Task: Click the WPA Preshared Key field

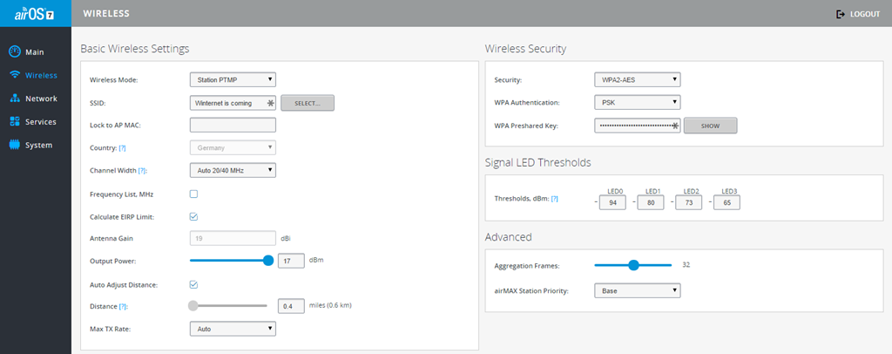Action: (637, 126)
